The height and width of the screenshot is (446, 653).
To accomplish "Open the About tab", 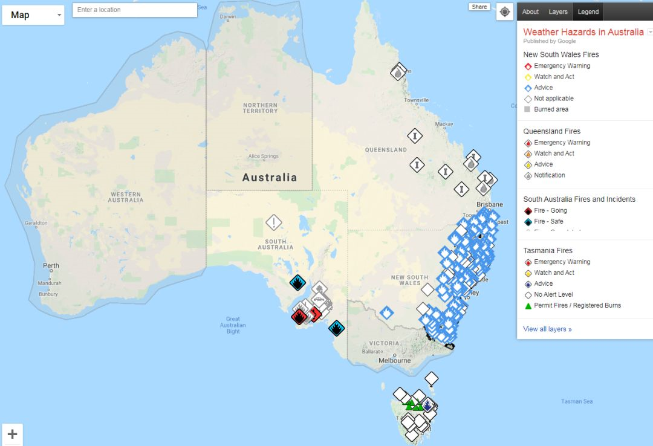I will (530, 11).
